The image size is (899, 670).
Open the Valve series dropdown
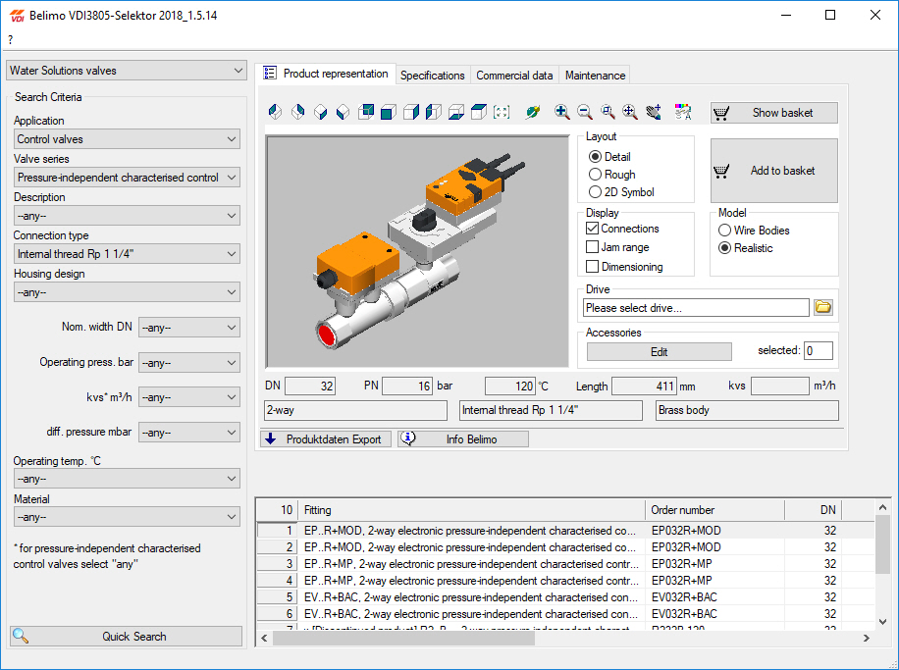pos(127,178)
